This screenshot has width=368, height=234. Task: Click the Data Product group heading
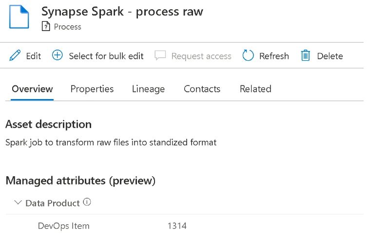pyautogui.click(x=53, y=203)
